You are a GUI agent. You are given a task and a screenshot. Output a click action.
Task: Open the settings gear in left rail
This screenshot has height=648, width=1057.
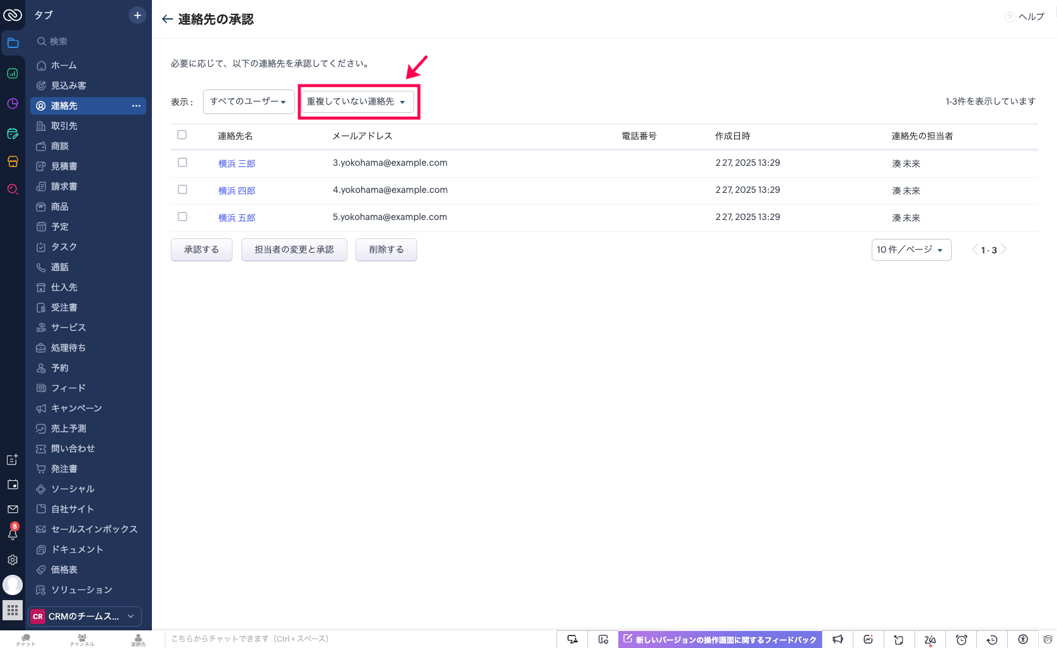(x=13, y=560)
